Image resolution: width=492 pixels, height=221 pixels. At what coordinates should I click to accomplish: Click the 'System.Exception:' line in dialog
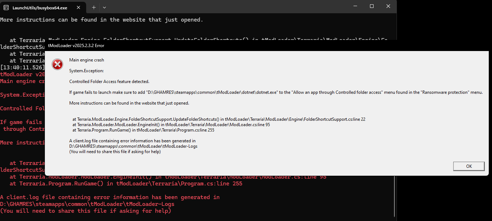coord(86,71)
